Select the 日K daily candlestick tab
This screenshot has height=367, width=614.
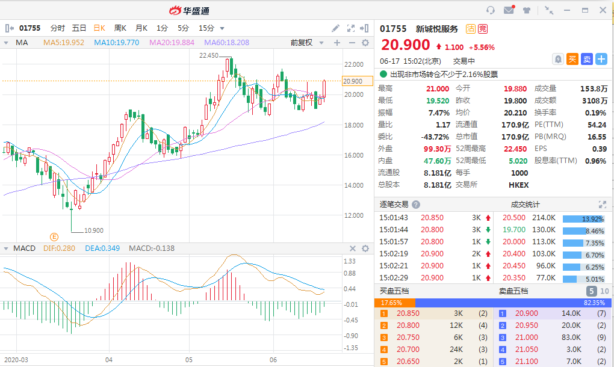[x=99, y=28]
